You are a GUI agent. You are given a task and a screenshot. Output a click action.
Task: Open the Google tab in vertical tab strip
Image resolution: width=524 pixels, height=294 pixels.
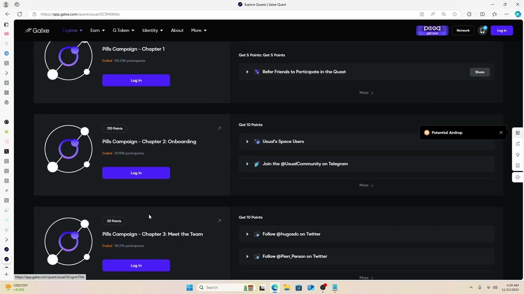(x=6, y=44)
